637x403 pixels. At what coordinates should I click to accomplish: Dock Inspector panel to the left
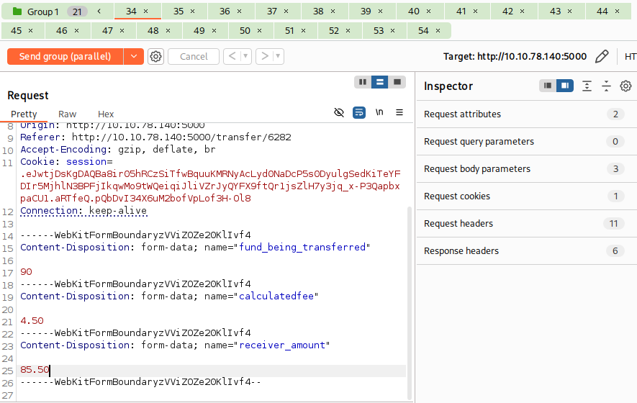click(x=548, y=86)
